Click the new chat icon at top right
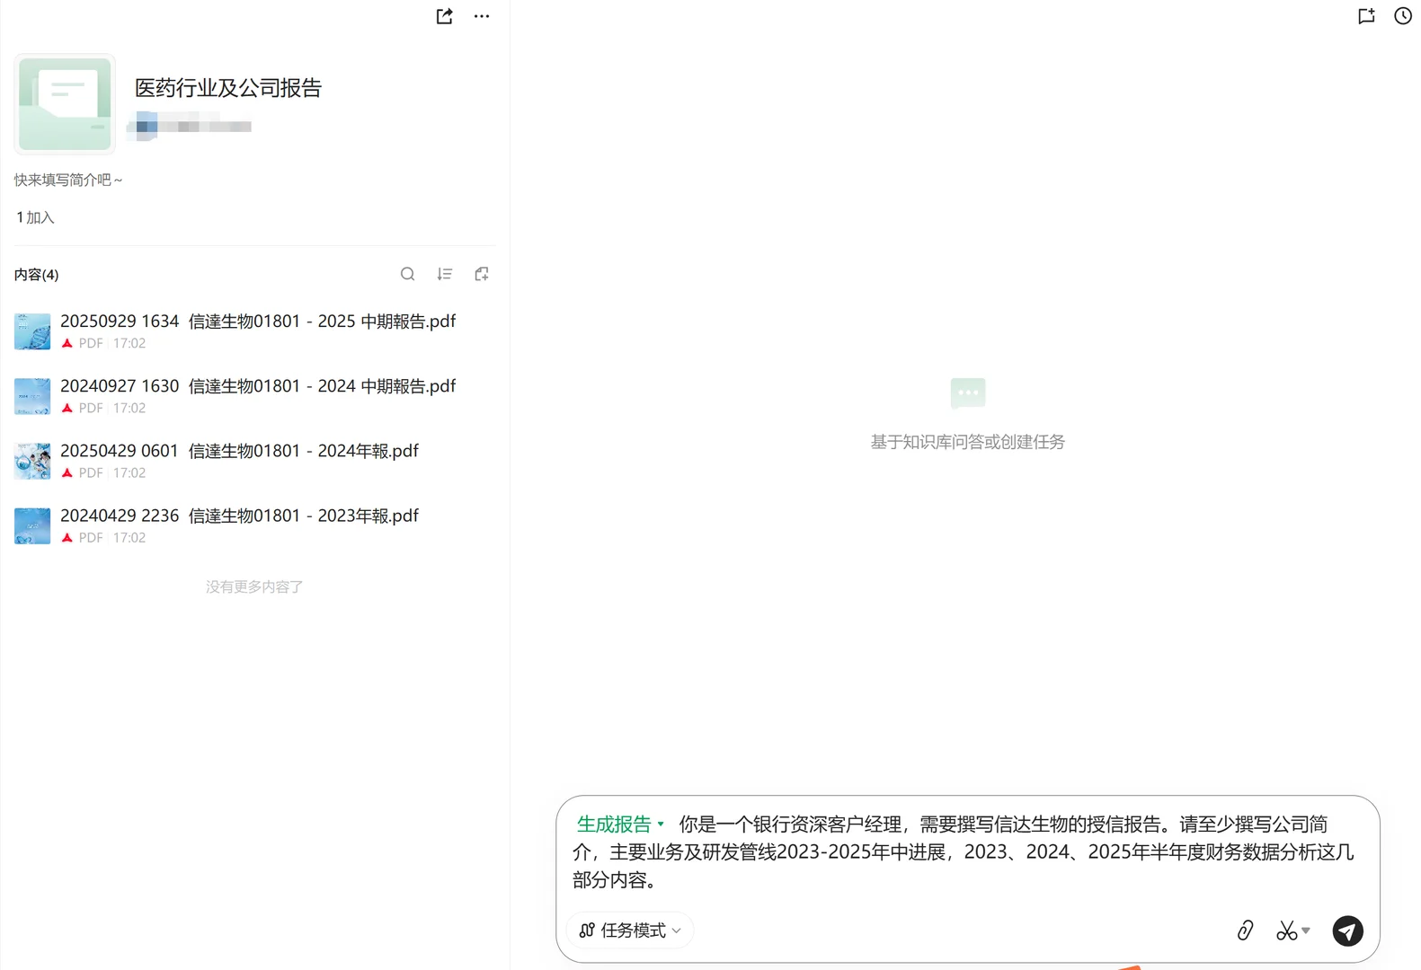 1366,16
